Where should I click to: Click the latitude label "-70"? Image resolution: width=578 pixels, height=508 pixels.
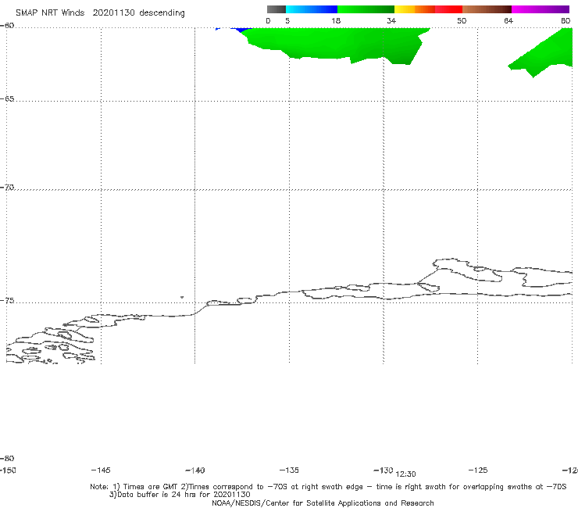tap(7, 188)
